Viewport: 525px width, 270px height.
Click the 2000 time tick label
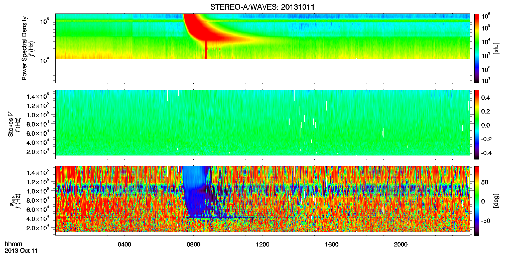click(401, 244)
